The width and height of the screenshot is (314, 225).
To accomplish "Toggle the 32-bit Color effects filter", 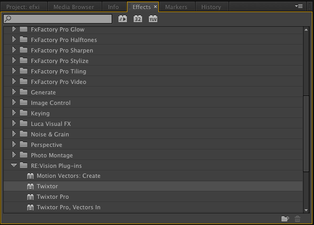I will 138,19.
